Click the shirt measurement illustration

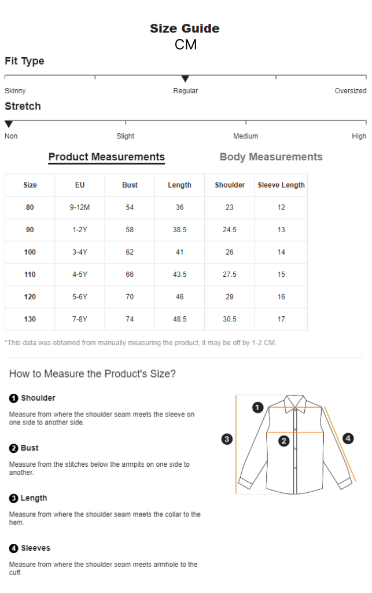pos(296,444)
